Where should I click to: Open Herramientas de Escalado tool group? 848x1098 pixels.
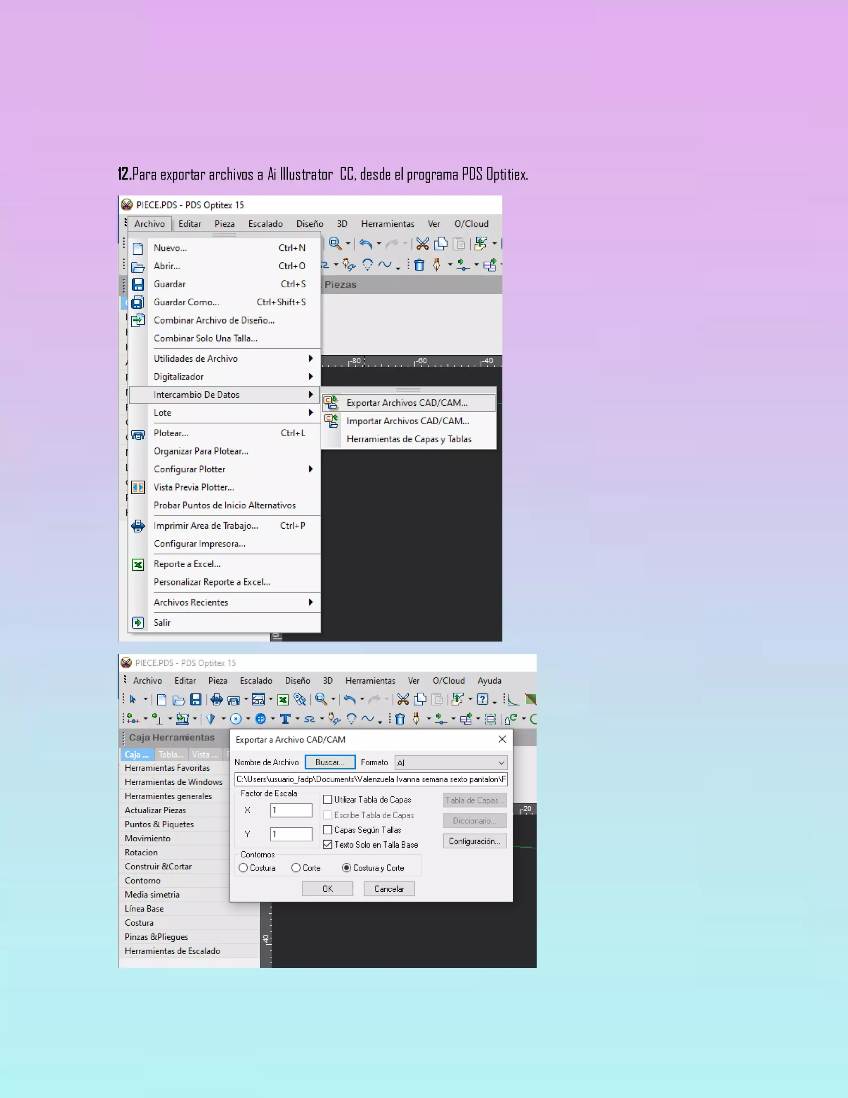(190, 951)
